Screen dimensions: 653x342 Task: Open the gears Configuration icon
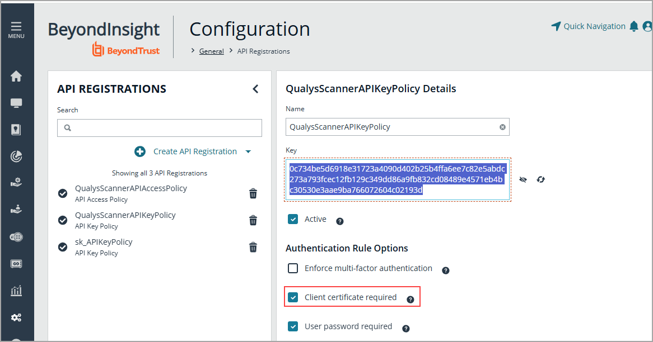17,317
